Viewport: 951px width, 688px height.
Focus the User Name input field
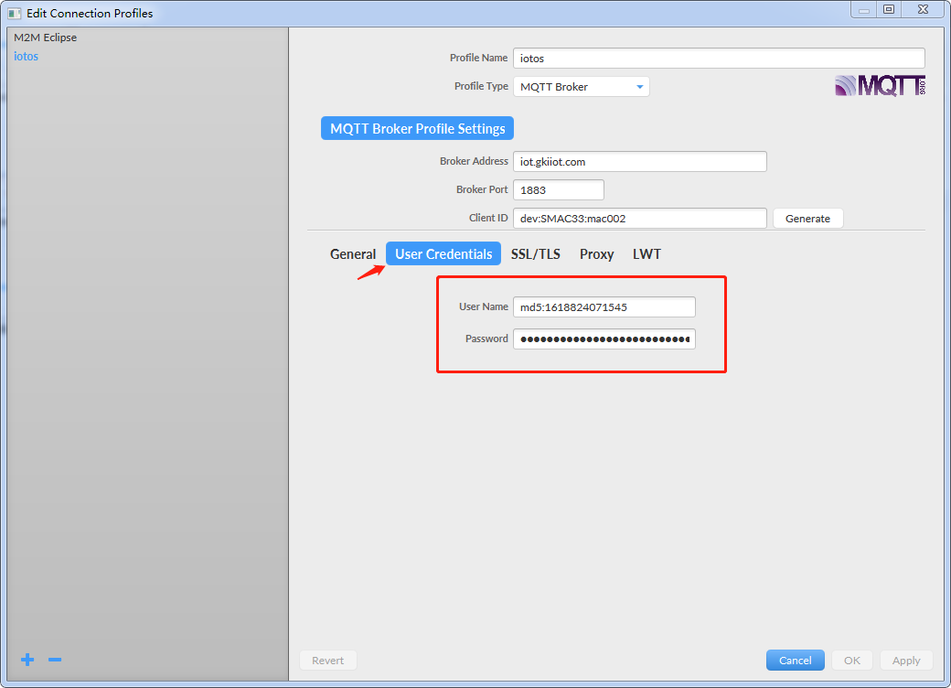tap(604, 306)
